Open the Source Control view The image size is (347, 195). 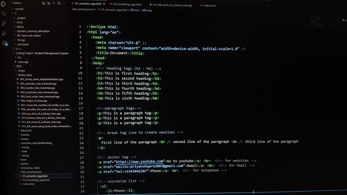pyautogui.click(x=4, y=23)
